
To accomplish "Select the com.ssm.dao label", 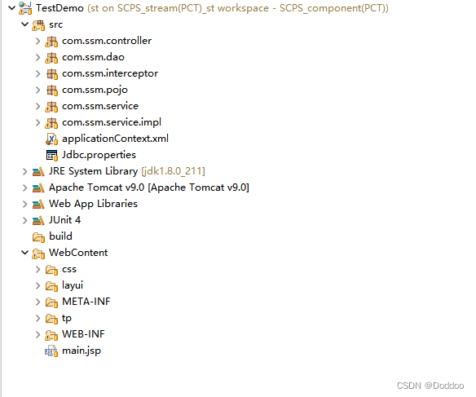I will pyautogui.click(x=93, y=57).
